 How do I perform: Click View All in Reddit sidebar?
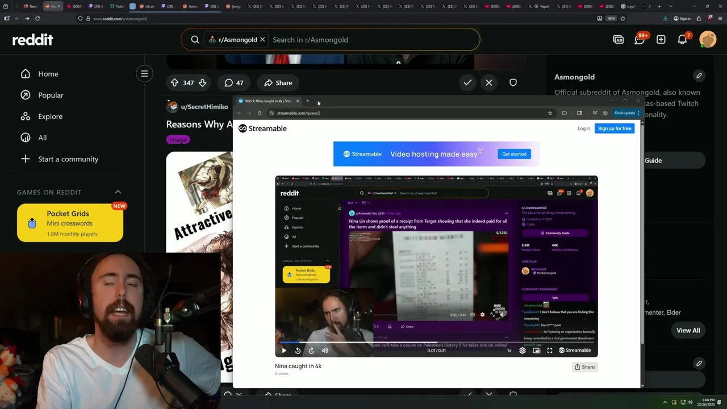point(688,330)
